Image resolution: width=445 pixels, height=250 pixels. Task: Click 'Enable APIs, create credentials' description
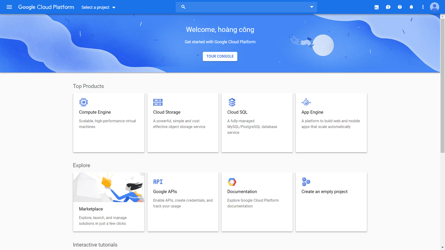183,203
